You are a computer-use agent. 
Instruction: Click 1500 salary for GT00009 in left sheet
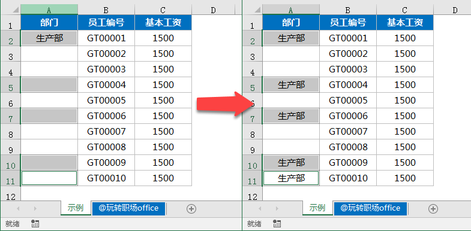coord(163,163)
